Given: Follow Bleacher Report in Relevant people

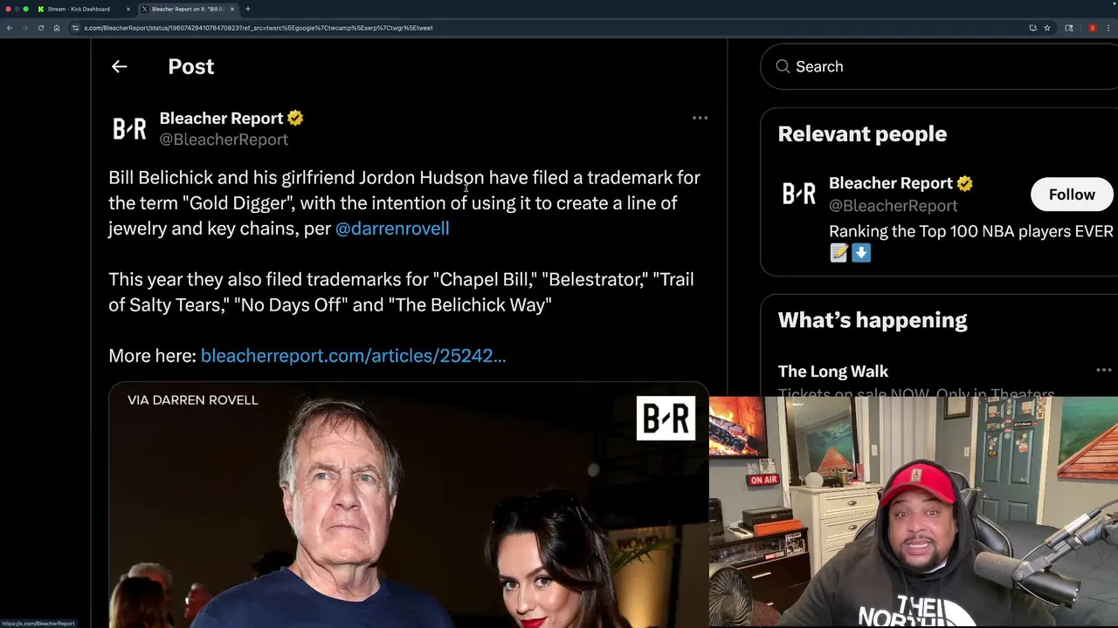Looking at the screenshot, I should (x=1072, y=195).
